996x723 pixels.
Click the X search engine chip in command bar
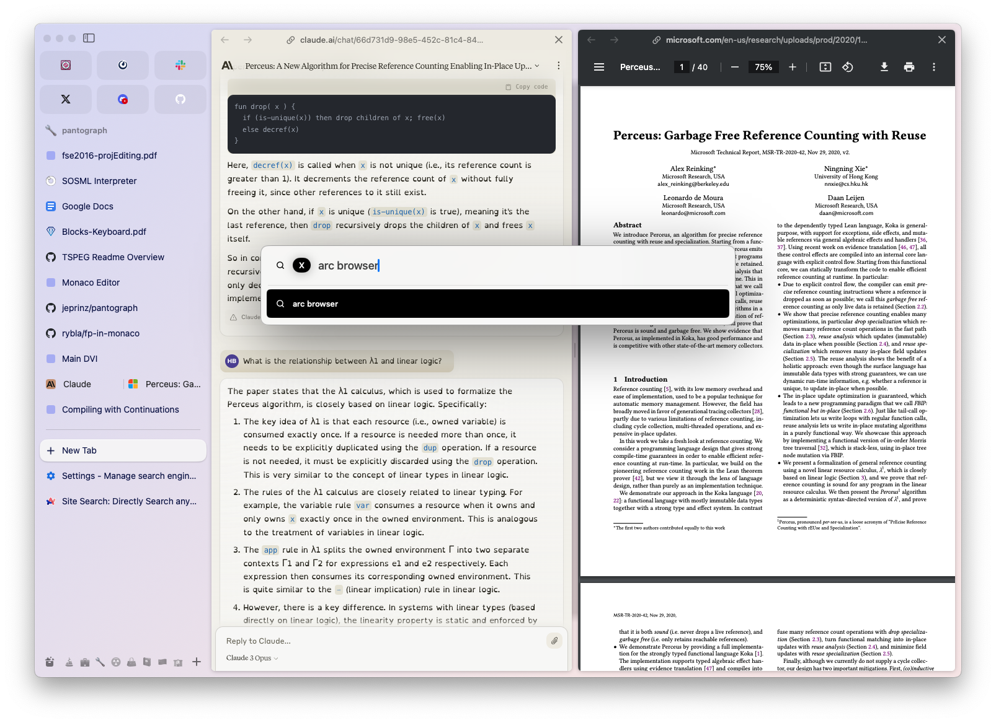[x=301, y=265]
